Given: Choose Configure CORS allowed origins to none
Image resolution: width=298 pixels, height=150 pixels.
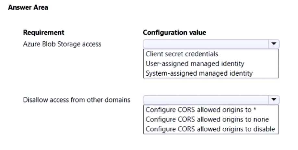Looking at the screenshot, I should tap(207, 119).
